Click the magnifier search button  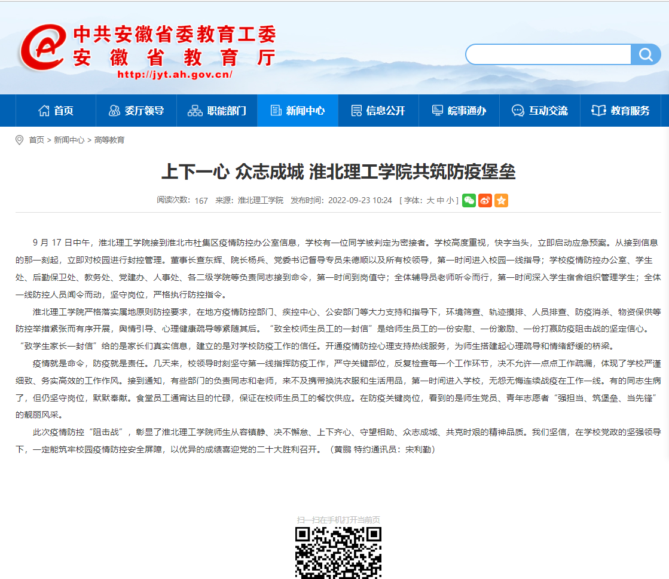click(x=646, y=55)
